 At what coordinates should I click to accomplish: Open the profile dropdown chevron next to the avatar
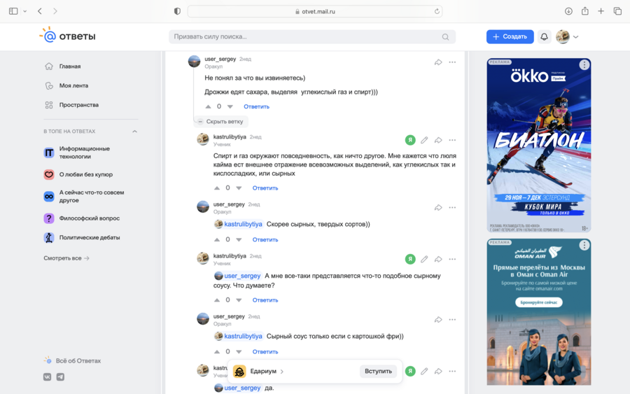pyautogui.click(x=576, y=36)
